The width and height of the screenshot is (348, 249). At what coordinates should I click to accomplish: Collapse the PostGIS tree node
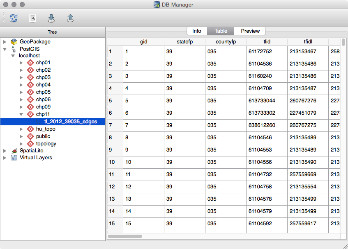pos(5,49)
